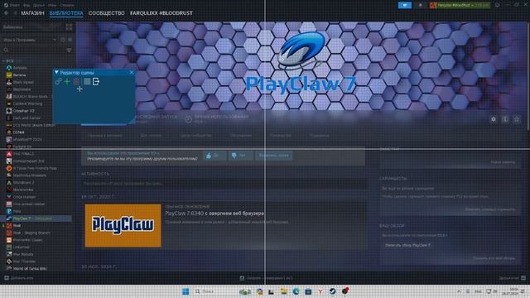Click the red delete icon in scene editor
Image resolution: width=530 pixels, height=298 pixels.
coord(76,81)
